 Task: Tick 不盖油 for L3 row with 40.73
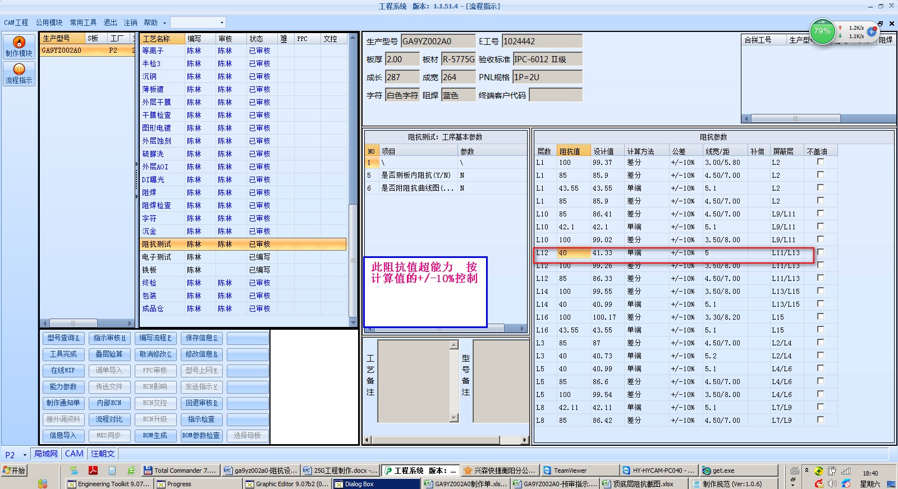point(820,355)
